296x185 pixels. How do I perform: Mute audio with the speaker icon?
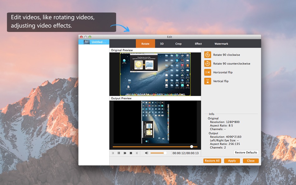pos(146,153)
